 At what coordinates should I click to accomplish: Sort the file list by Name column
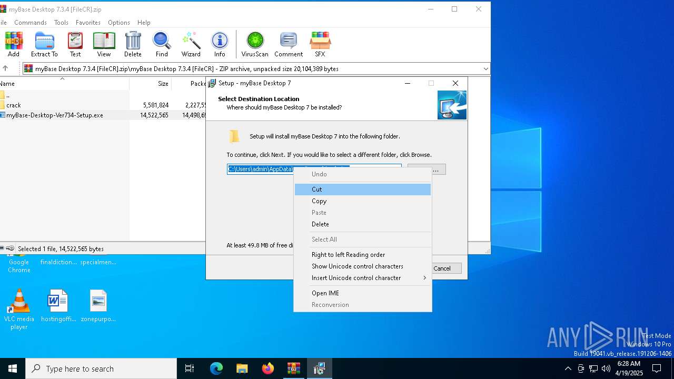(x=64, y=83)
